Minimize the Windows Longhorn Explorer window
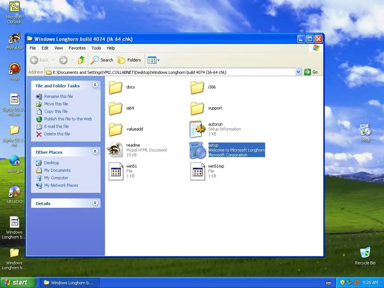The height and width of the screenshot is (288, 384). (301, 39)
